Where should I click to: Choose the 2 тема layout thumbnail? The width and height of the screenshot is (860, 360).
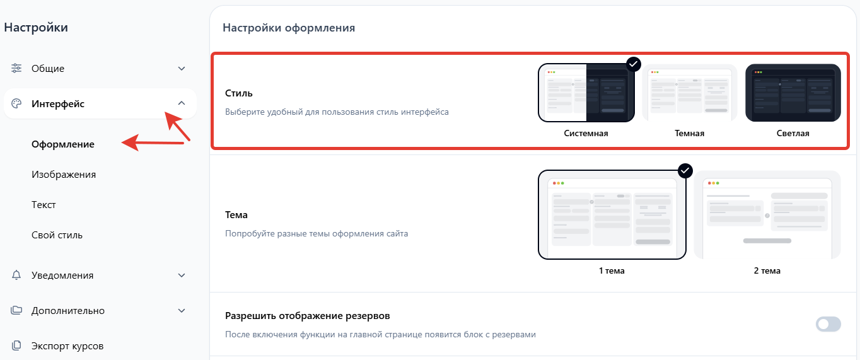pos(767,215)
